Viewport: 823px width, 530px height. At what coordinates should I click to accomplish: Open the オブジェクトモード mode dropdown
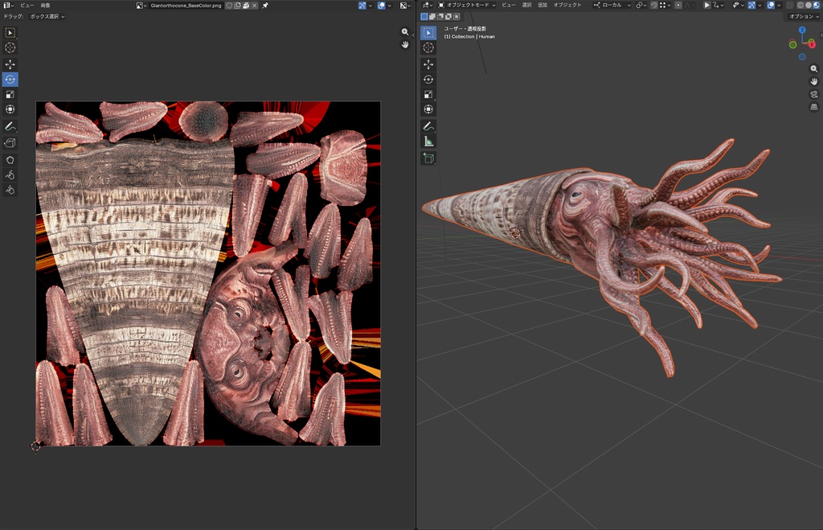point(466,6)
